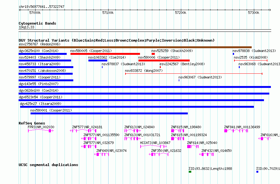This screenshot has height=184, width=280.
Task: Click the %ID:93.8632|Length:1988 duplication label
Action: (x=210, y=169)
